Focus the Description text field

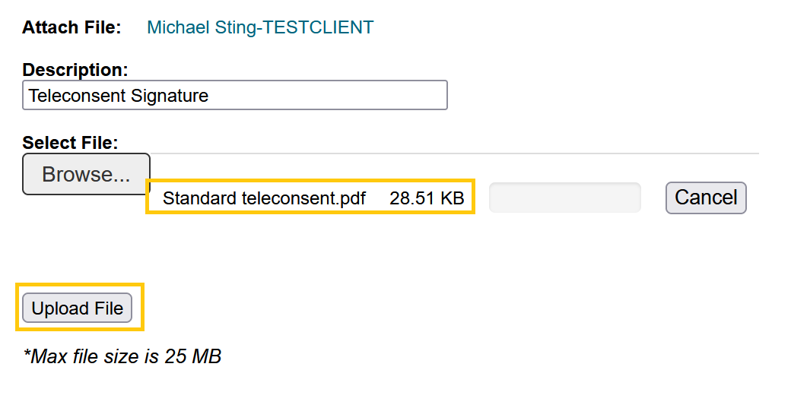pos(234,96)
